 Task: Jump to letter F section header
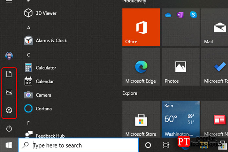(28, 123)
